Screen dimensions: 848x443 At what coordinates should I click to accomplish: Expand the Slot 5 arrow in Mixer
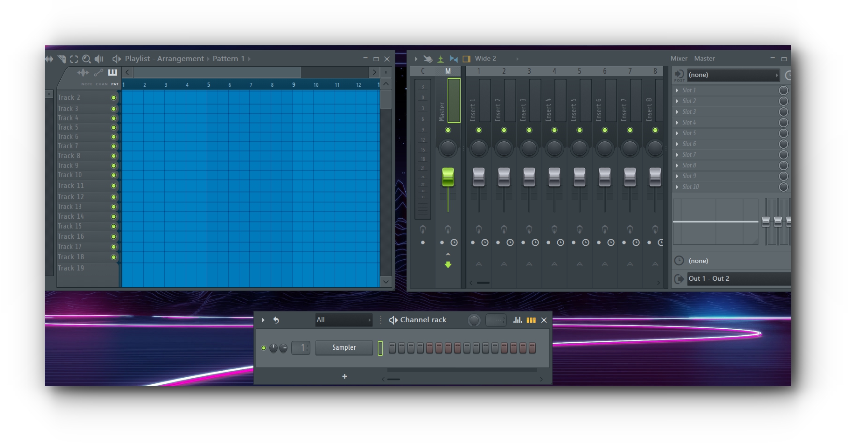point(677,133)
